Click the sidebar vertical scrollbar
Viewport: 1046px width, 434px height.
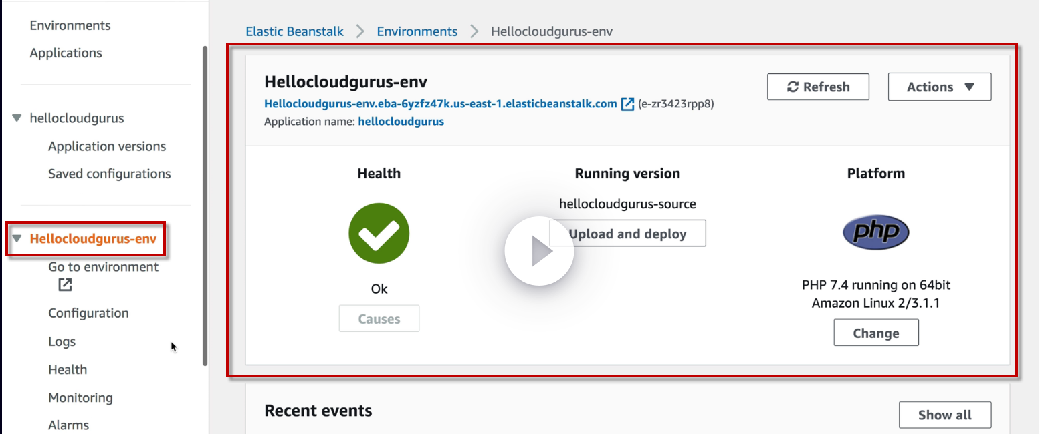(x=205, y=206)
